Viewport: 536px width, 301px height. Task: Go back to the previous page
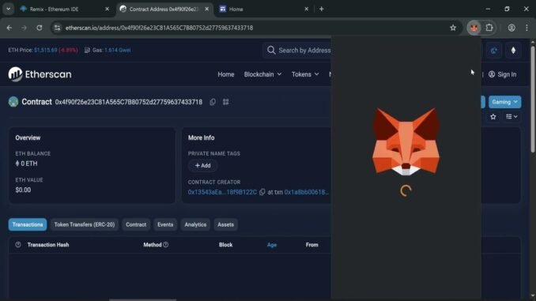pyautogui.click(x=9, y=28)
